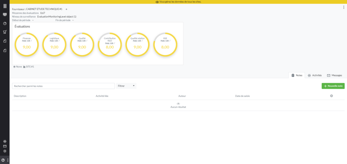Click the RSE evaluation gauge
The image size is (347, 164).
point(165,44)
